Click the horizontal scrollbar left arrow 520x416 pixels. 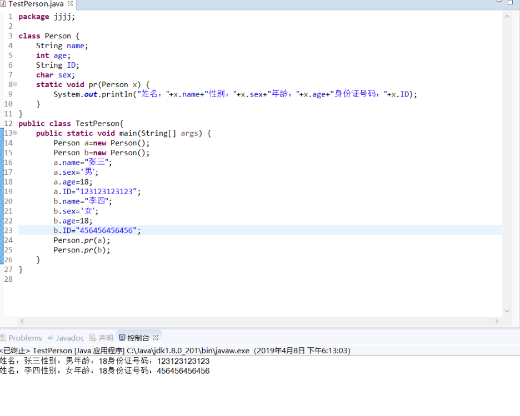tap(22, 321)
